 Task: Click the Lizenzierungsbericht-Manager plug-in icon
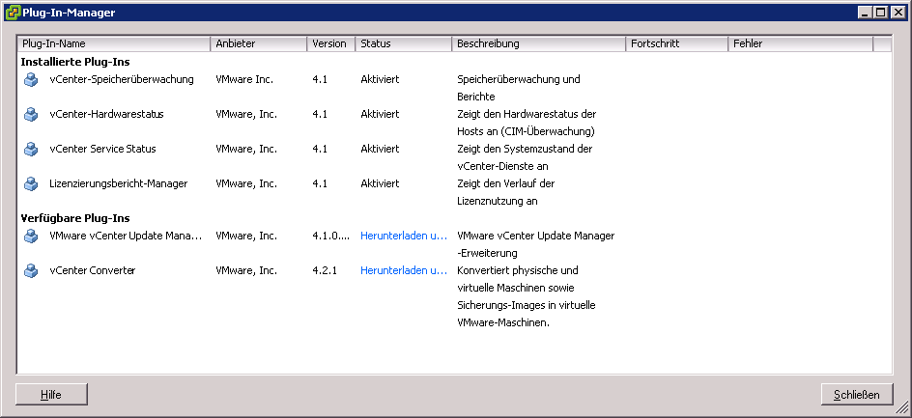click(31, 183)
